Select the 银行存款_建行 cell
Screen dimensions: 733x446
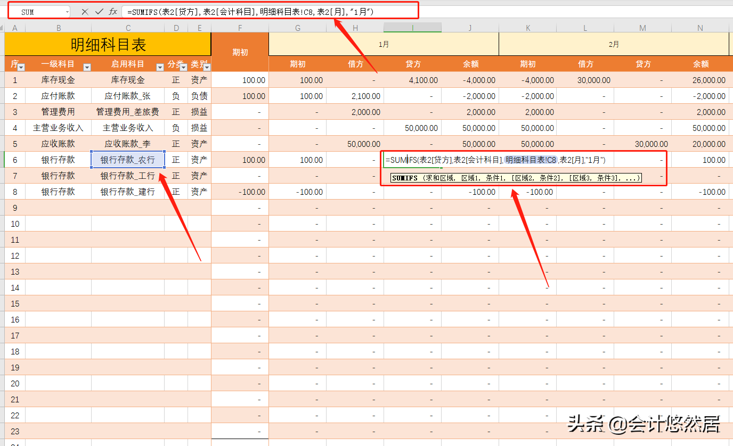tap(128, 192)
